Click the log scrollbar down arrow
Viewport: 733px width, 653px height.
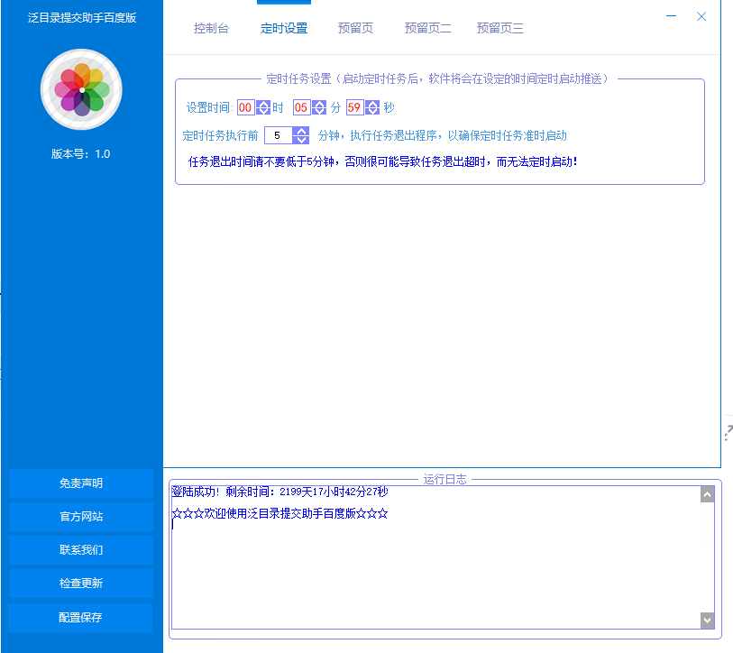pos(707,621)
